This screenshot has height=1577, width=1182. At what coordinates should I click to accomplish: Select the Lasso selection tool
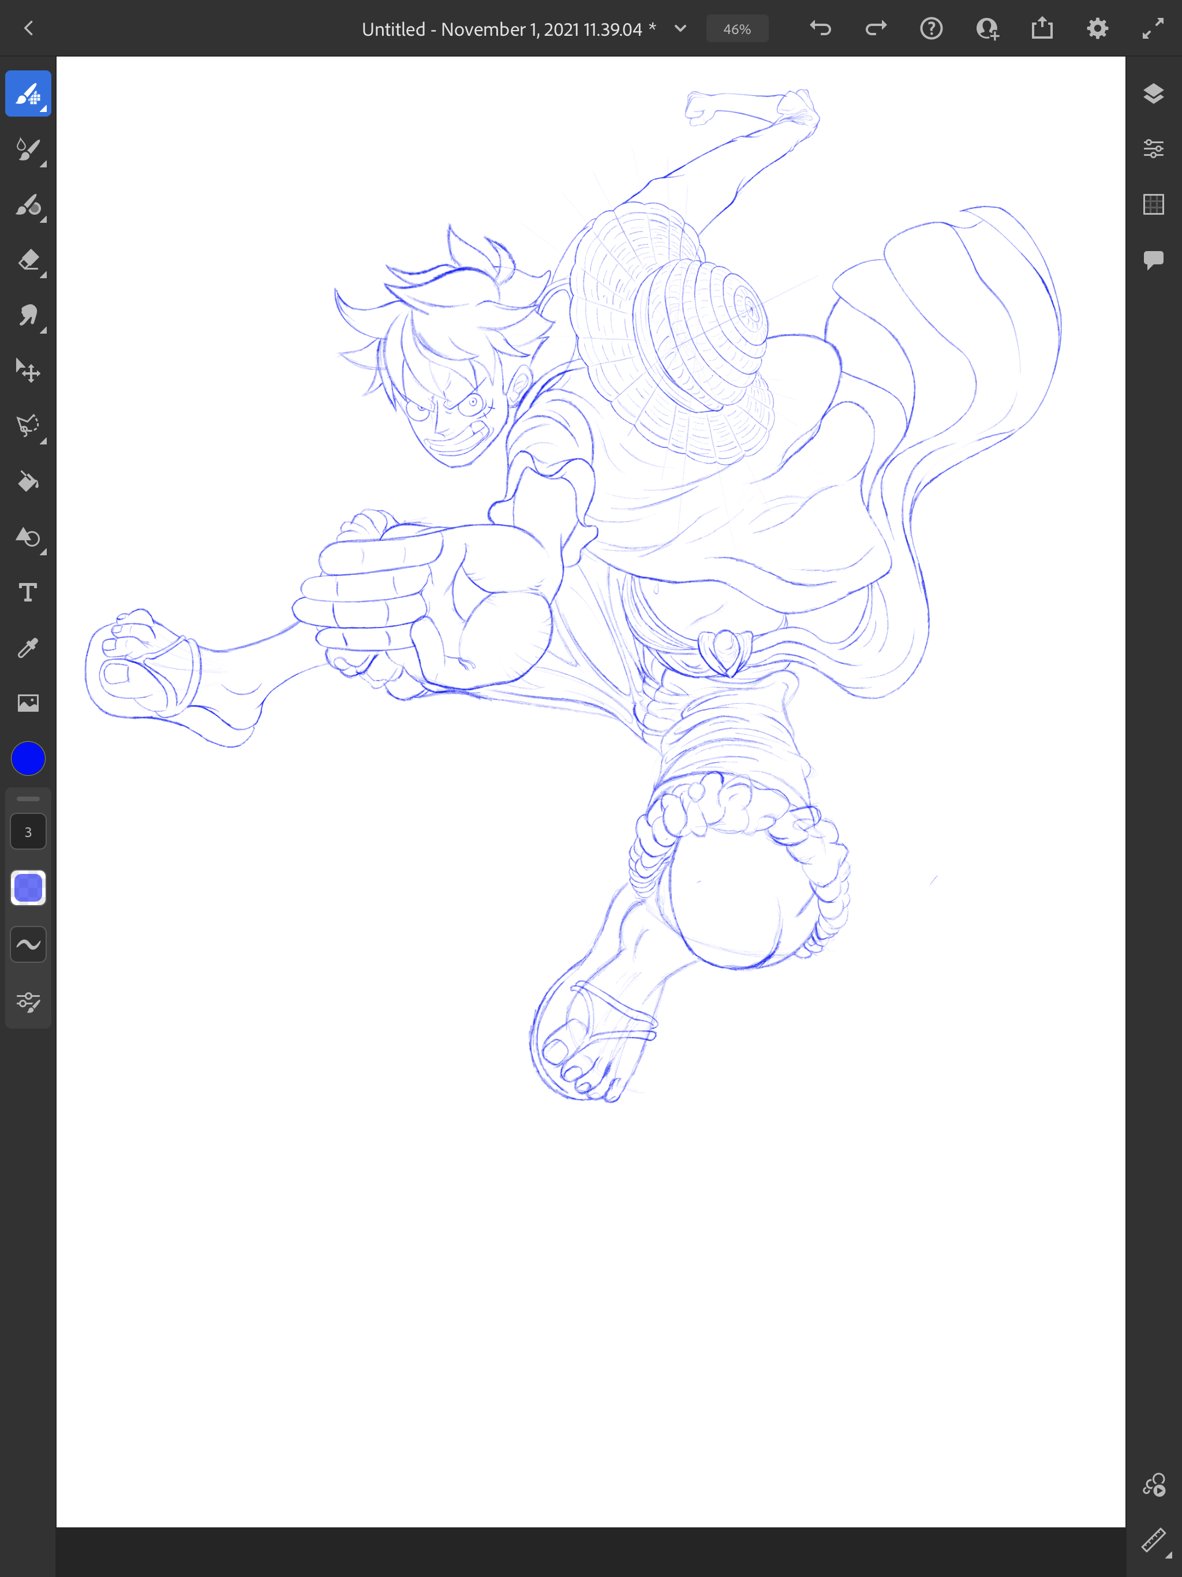coord(28,427)
